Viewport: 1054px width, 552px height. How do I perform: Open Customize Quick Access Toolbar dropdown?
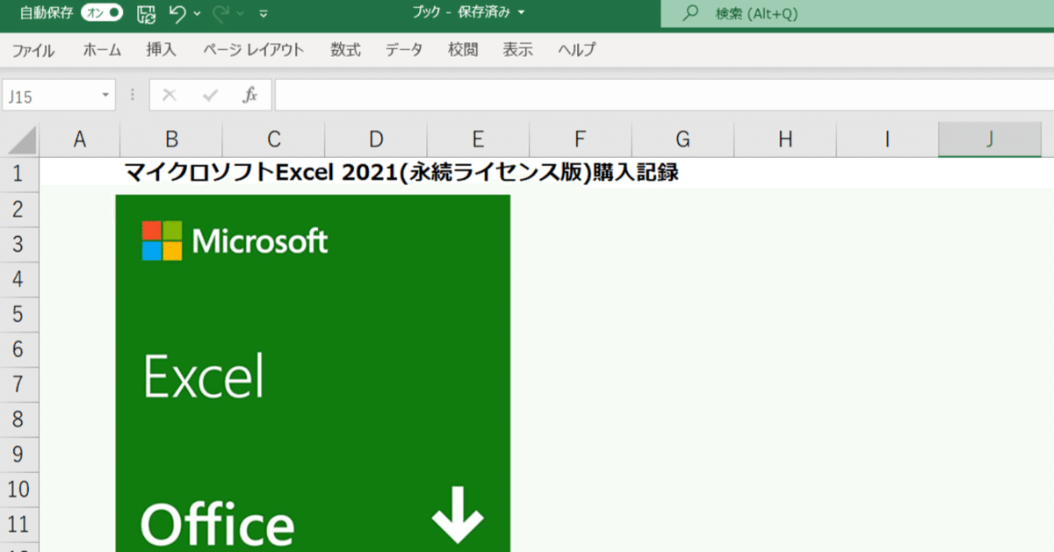[x=263, y=14]
